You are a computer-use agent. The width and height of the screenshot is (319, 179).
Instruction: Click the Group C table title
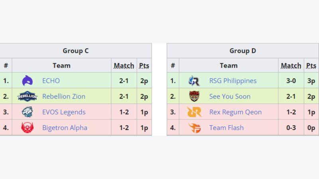pyautogui.click(x=75, y=51)
